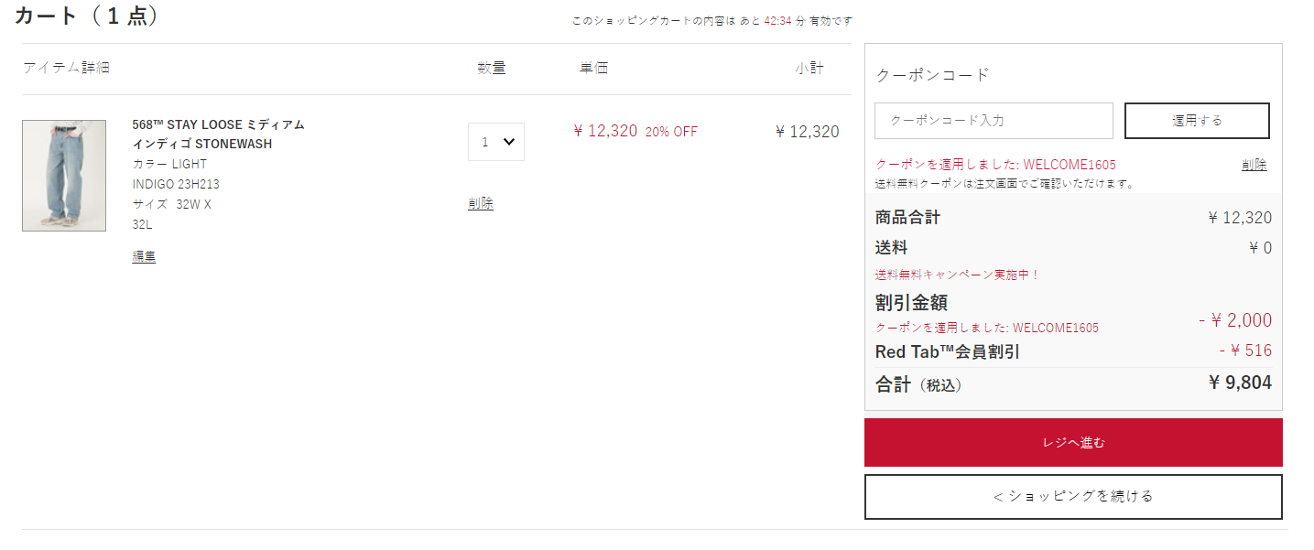Click the 送料無料キャンペーン実施中 notice
This screenshot has height=550, width=1314.
tap(957, 275)
